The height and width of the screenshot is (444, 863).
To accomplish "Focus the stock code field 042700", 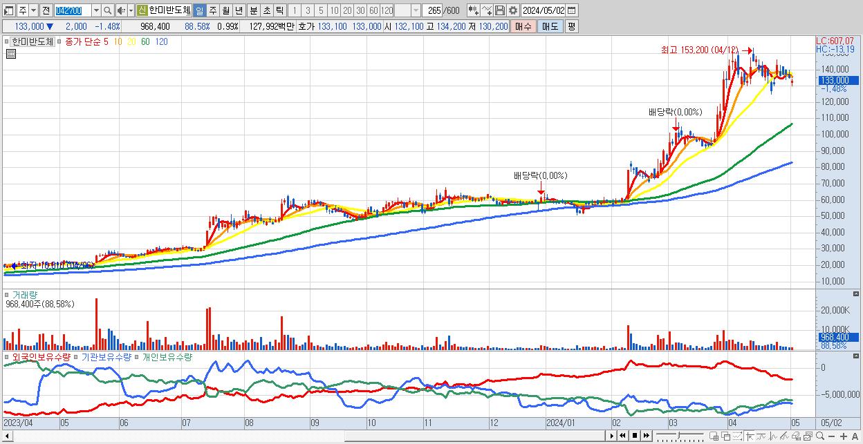I will tap(72, 10).
